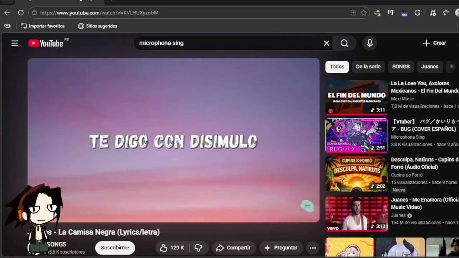Open the Extensions puzzle icon
Viewport: 459px width, 258px height.
coord(417,13)
